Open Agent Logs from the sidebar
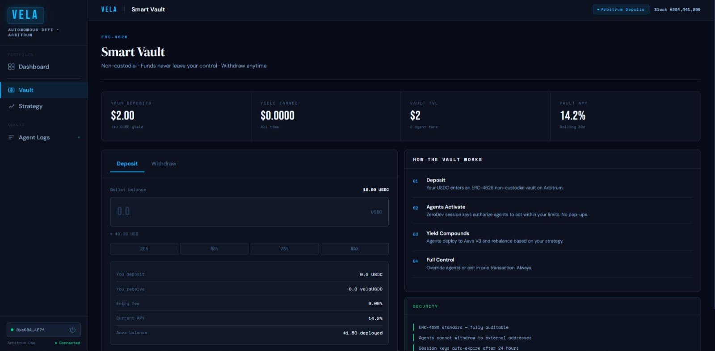Viewport: 715px width, 351px height. pyautogui.click(x=44, y=137)
